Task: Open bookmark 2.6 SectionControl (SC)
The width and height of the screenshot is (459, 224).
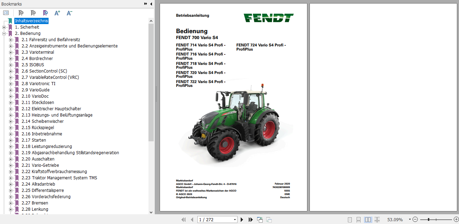Action: (44, 71)
